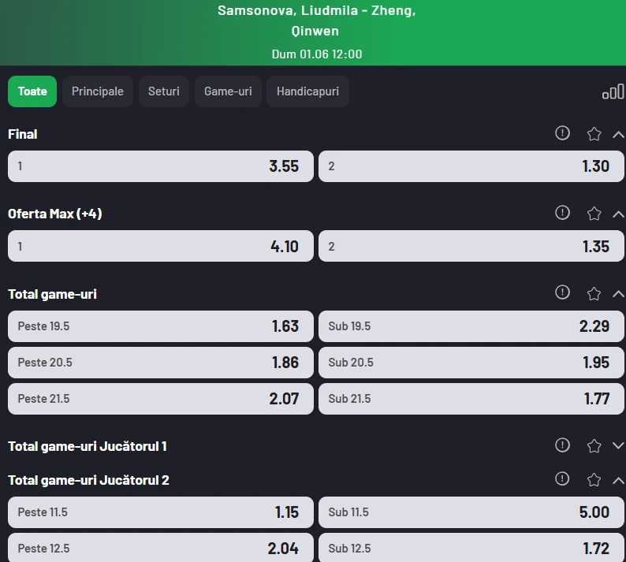Favorite the Total game-uri market
The image size is (626, 562).
(594, 294)
